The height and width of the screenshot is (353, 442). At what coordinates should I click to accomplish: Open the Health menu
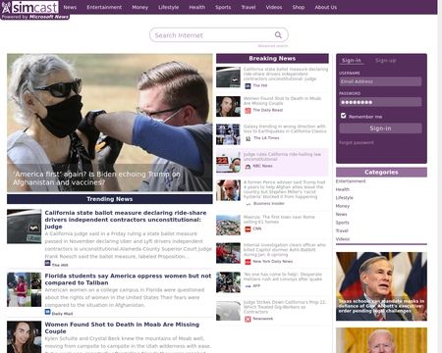(197, 7)
